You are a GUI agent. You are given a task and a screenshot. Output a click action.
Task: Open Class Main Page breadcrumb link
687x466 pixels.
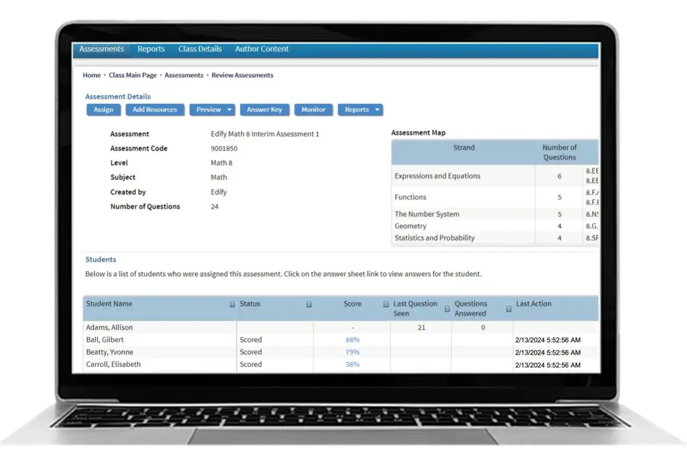tap(132, 74)
